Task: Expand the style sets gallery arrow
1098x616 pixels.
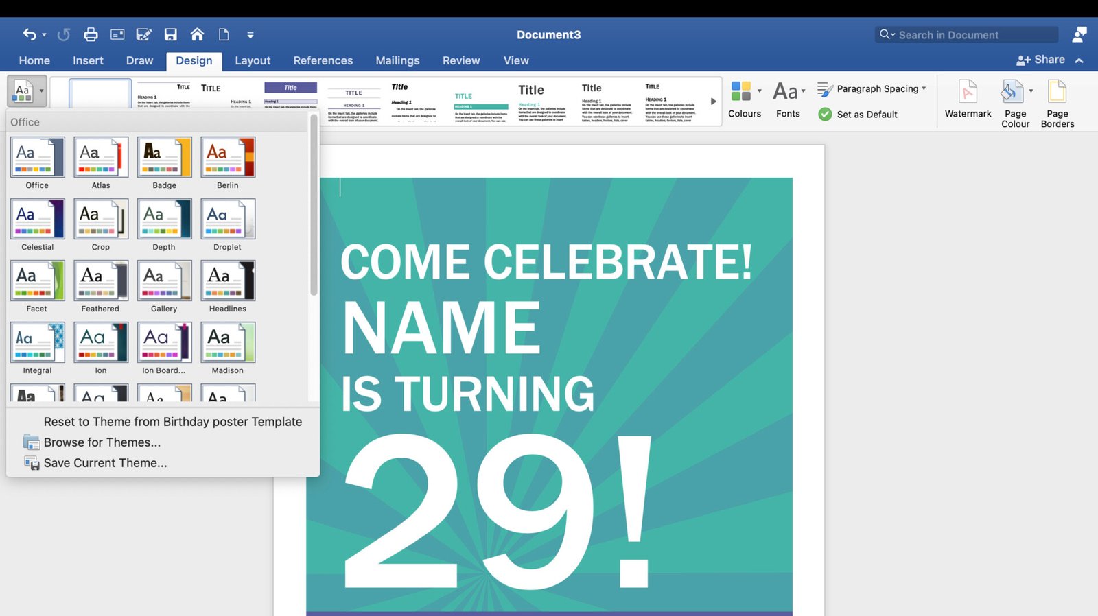Action: [713, 101]
